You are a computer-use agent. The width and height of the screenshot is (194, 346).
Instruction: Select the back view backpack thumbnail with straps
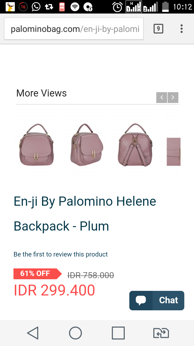[x=135, y=145]
